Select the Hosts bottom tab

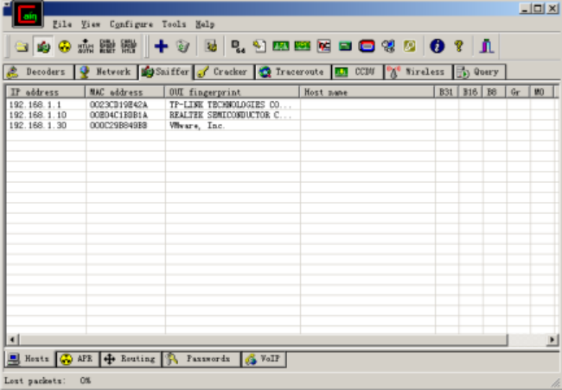[29, 359]
